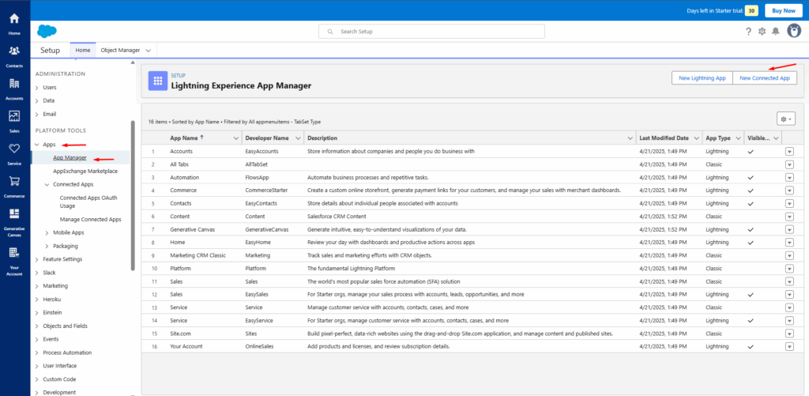Open AppExchange Marketplace tree item
The width and height of the screenshot is (809, 396).
85,171
